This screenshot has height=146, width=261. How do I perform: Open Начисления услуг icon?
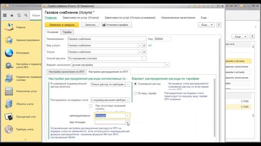(x=9, y=91)
